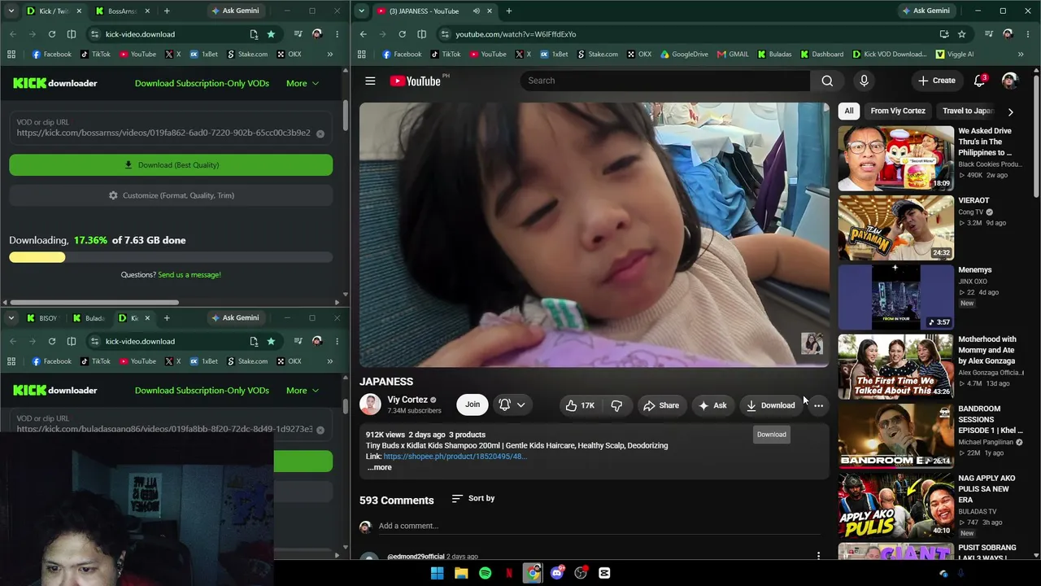Screen dimensions: 1041x586
Task: Toggle side panel in the top Kick window
Action: click(72, 34)
